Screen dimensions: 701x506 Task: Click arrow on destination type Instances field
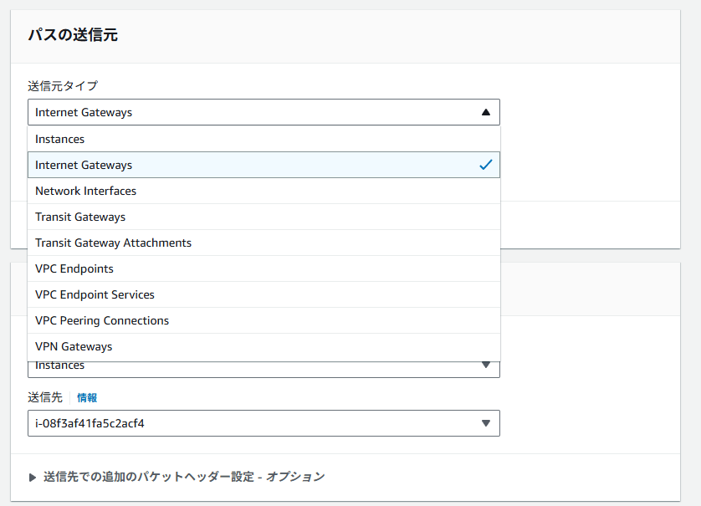(485, 365)
